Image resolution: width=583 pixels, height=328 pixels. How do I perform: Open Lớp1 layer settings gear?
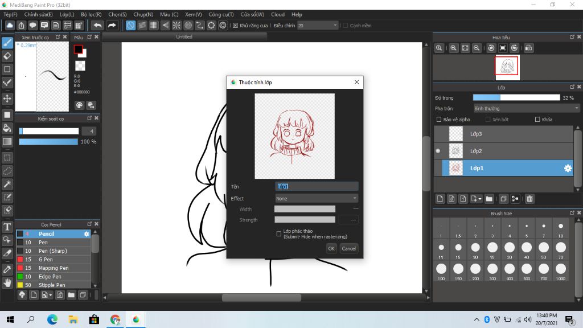pyautogui.click(x=568, y=168)
